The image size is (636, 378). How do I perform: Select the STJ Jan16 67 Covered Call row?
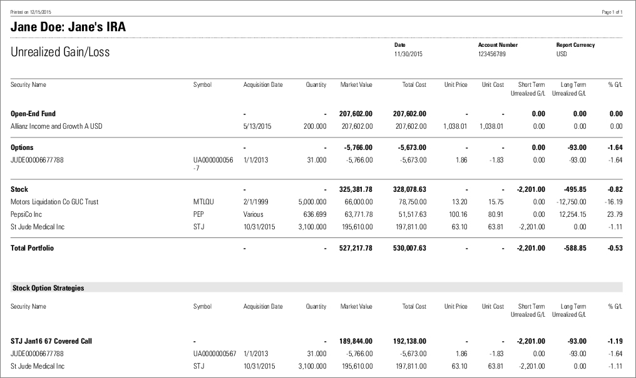tap(56, 341)
